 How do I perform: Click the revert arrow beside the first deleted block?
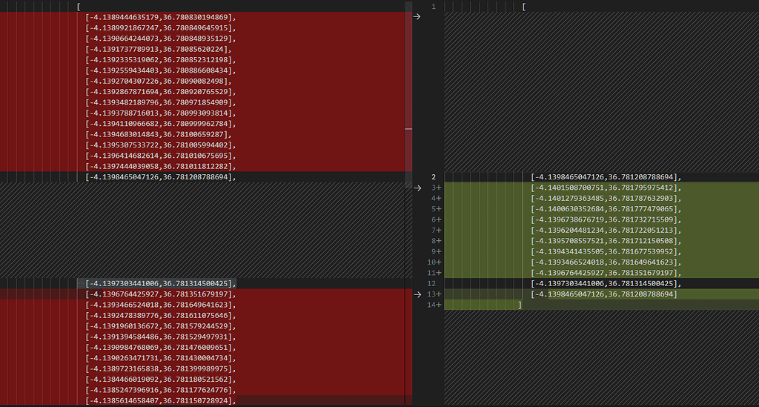click(417, 17)
